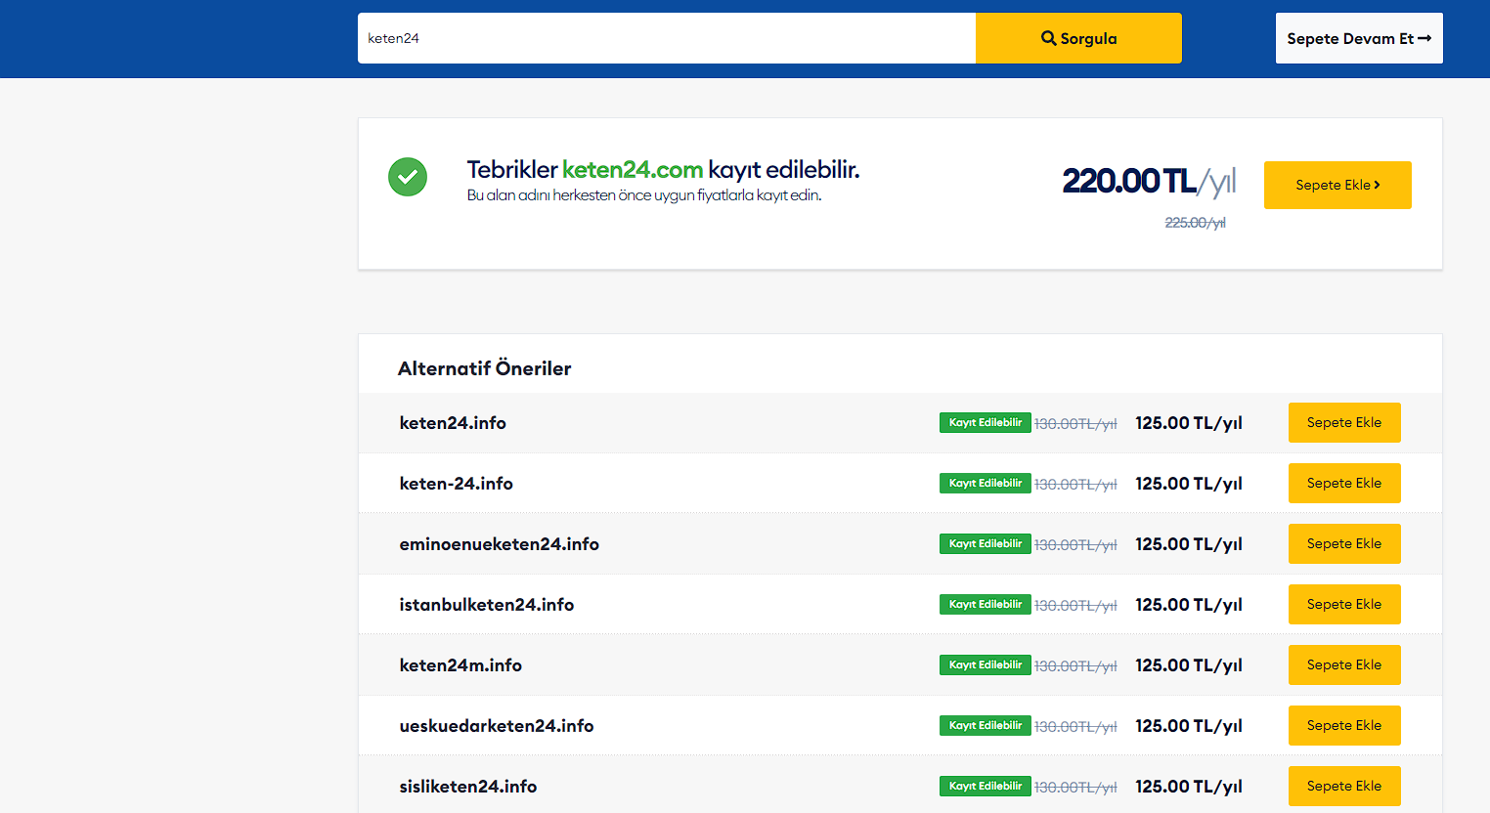Add keten-24.info to the cart
The height and width of the screenshot is (813, 1490).
pyautogui.click(x=1343, y=483)
